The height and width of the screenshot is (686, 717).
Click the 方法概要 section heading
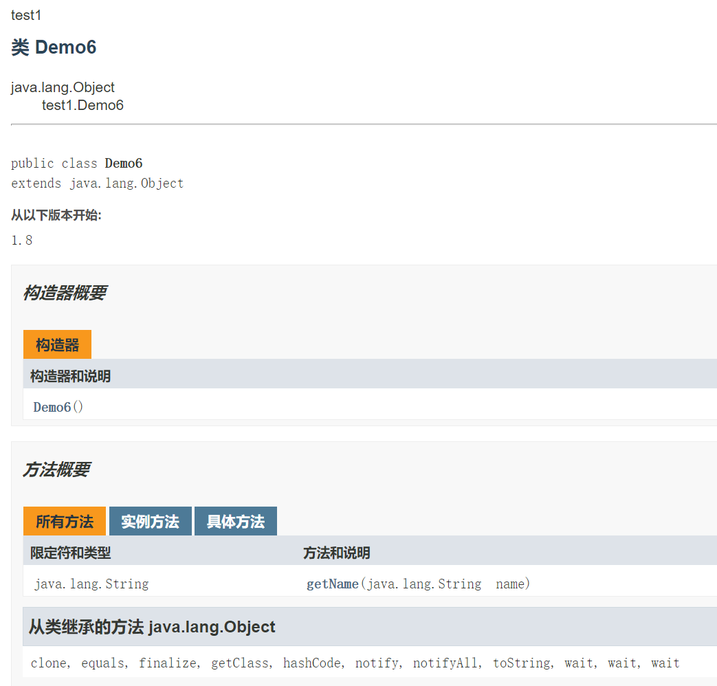click(x=56, y=469)
